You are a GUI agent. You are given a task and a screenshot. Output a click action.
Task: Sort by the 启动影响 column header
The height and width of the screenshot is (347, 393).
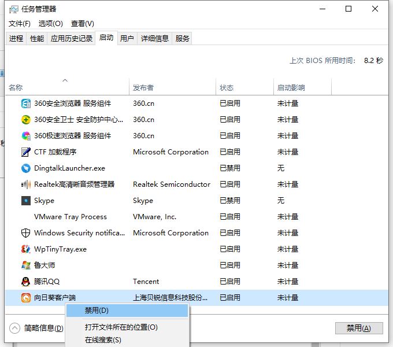tap(302, 87)
